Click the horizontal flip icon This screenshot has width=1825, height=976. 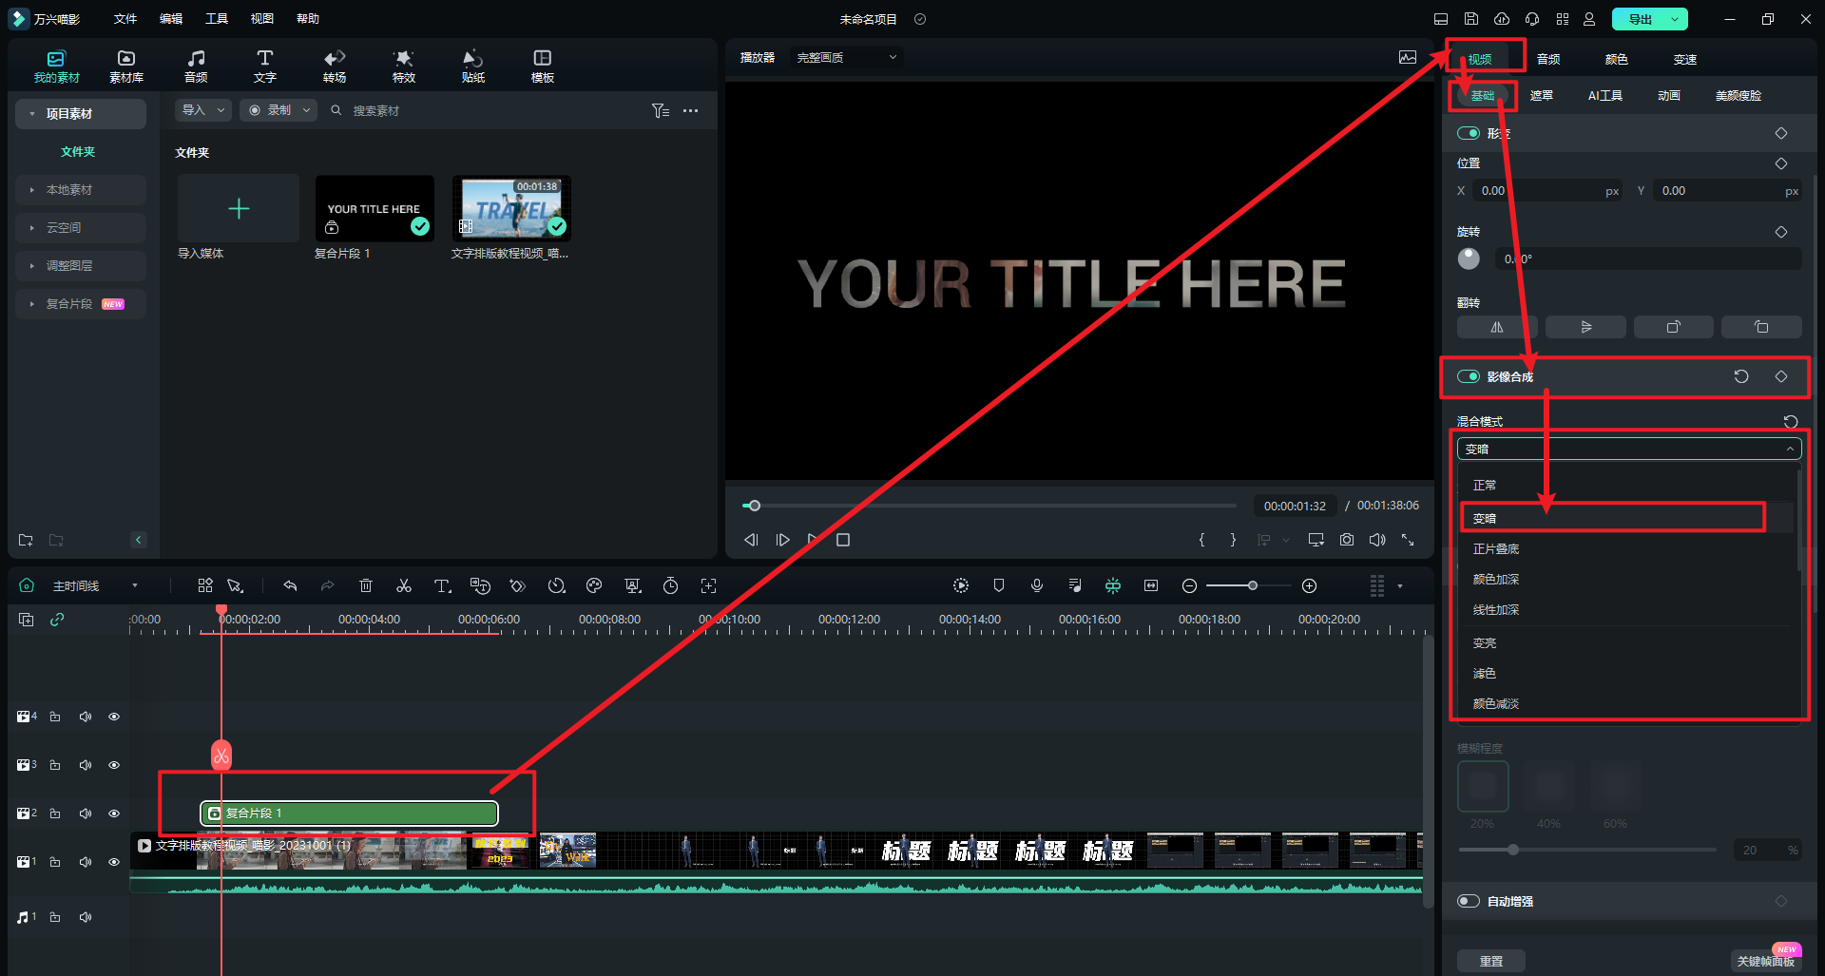coord(1496,327)
